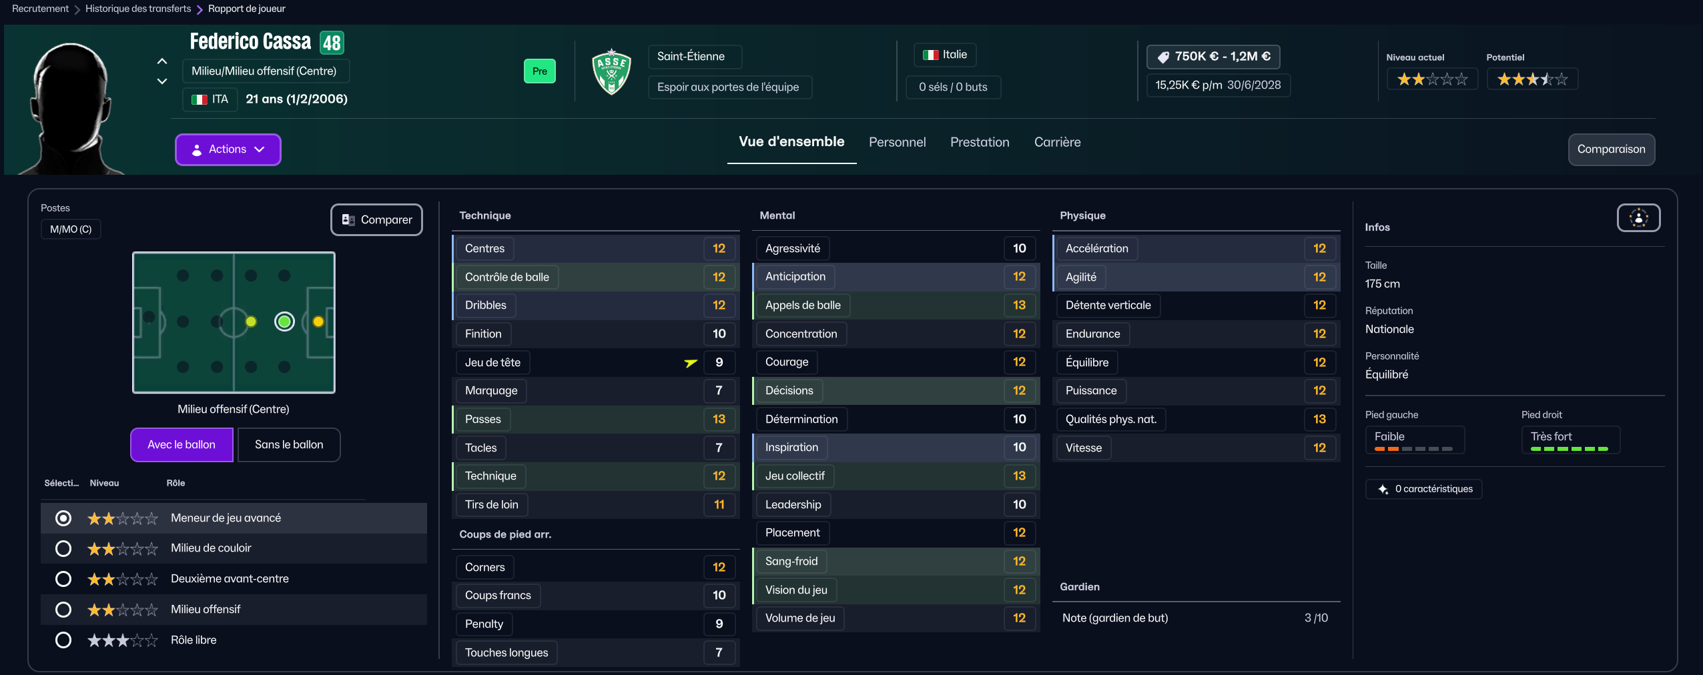The width and height of the screenshot is (1703, 675).
Task: Click the sparkle icon beside 0 caractéristiques
Action: tap(1383, 490)
